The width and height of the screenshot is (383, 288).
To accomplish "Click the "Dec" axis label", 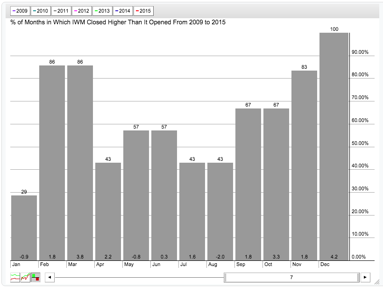I will click(x=325, y=264).
